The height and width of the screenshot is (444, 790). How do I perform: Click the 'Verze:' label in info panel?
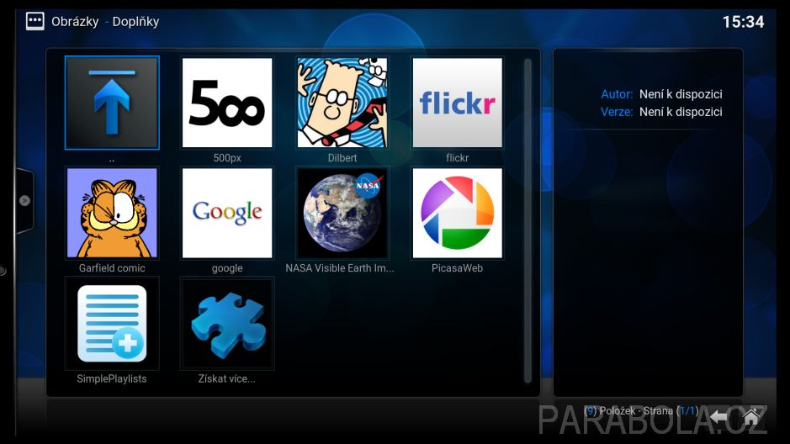coord(617,112)
